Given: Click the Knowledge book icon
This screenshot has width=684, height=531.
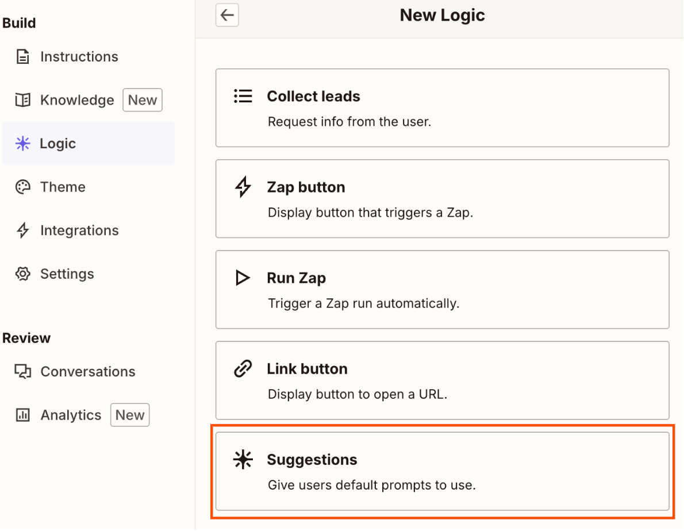Looking at the screenshot, I should (x=22, y=101).
